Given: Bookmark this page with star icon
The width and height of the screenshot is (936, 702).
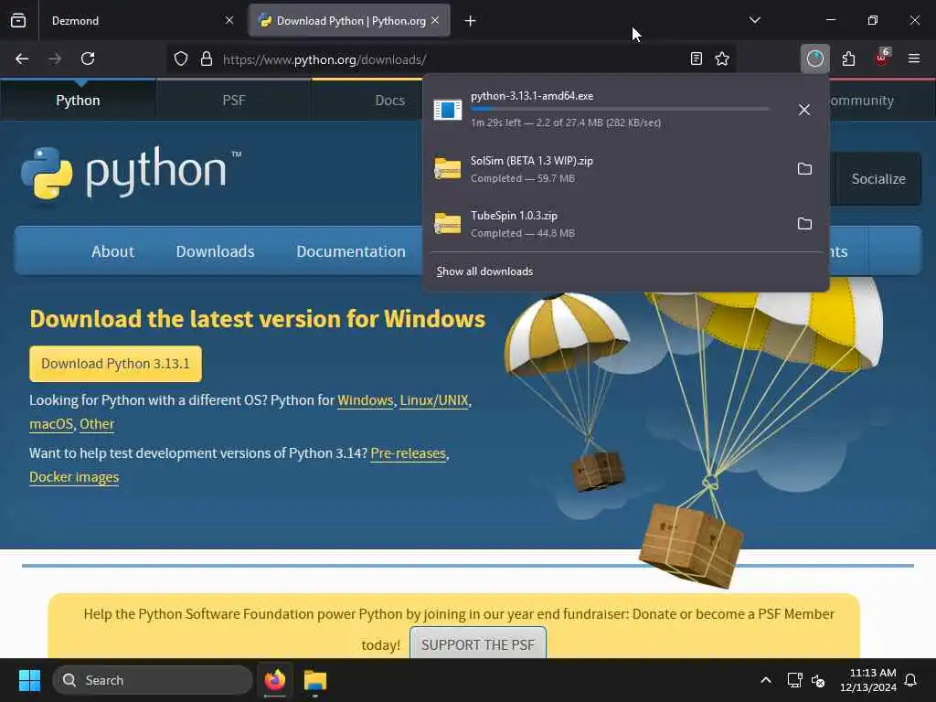Looking at the screenshot, I should (x=722, y=58).
